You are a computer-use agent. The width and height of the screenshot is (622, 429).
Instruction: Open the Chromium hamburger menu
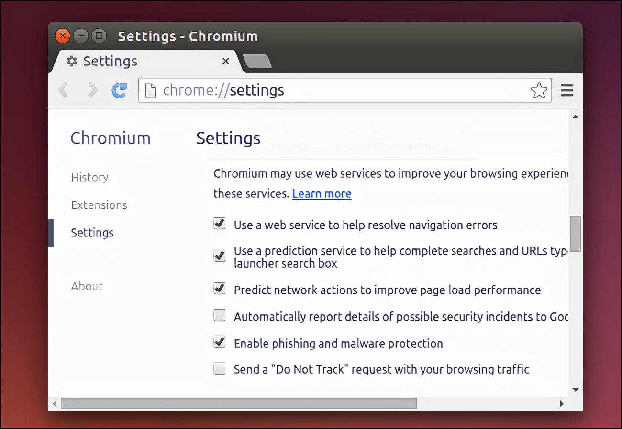pos(566,90)
